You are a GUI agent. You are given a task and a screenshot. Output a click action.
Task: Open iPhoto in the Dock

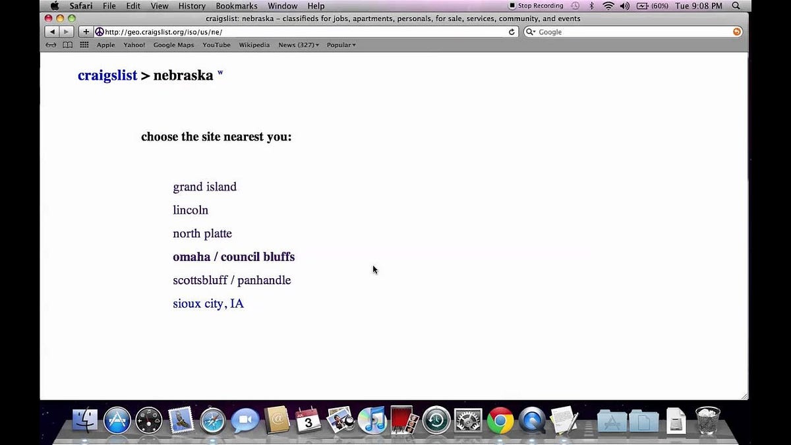point(340,420)
